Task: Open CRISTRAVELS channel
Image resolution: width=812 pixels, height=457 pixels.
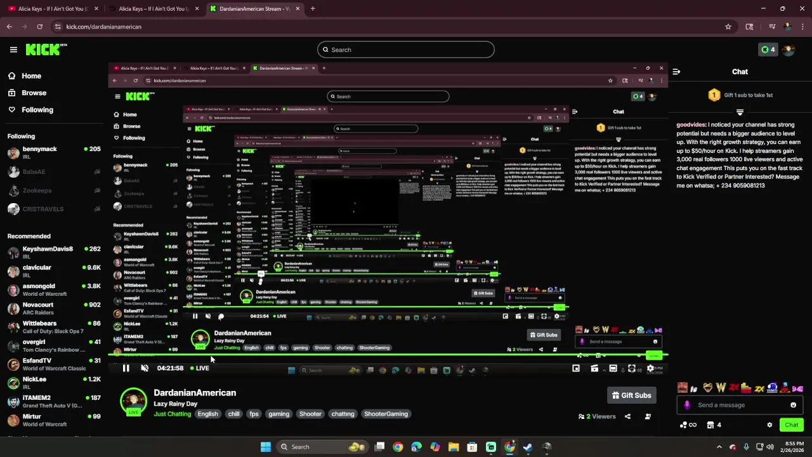Action: click(54, 209)
